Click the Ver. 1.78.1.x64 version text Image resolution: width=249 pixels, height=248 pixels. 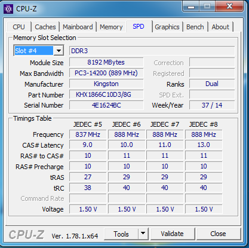[75, 236]
